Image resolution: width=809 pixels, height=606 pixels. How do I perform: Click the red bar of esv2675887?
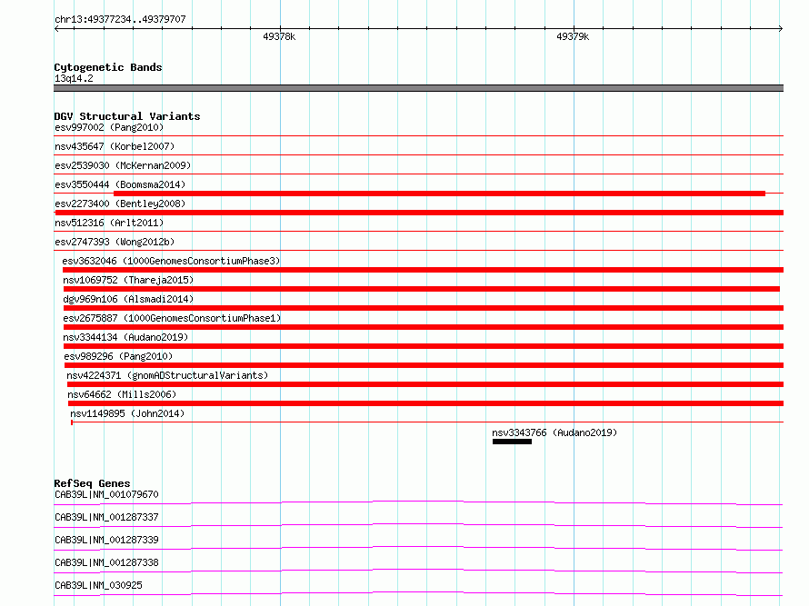424,327
